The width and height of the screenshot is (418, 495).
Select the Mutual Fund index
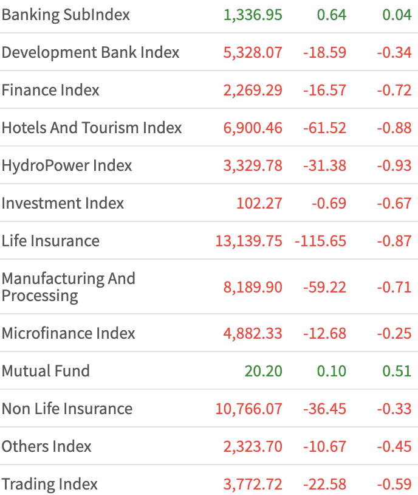point(46,371)
